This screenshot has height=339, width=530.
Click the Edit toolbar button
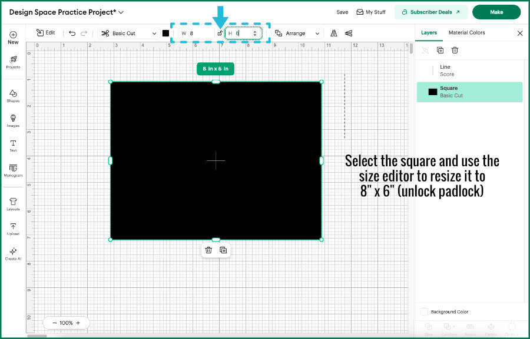click(45, 33)
